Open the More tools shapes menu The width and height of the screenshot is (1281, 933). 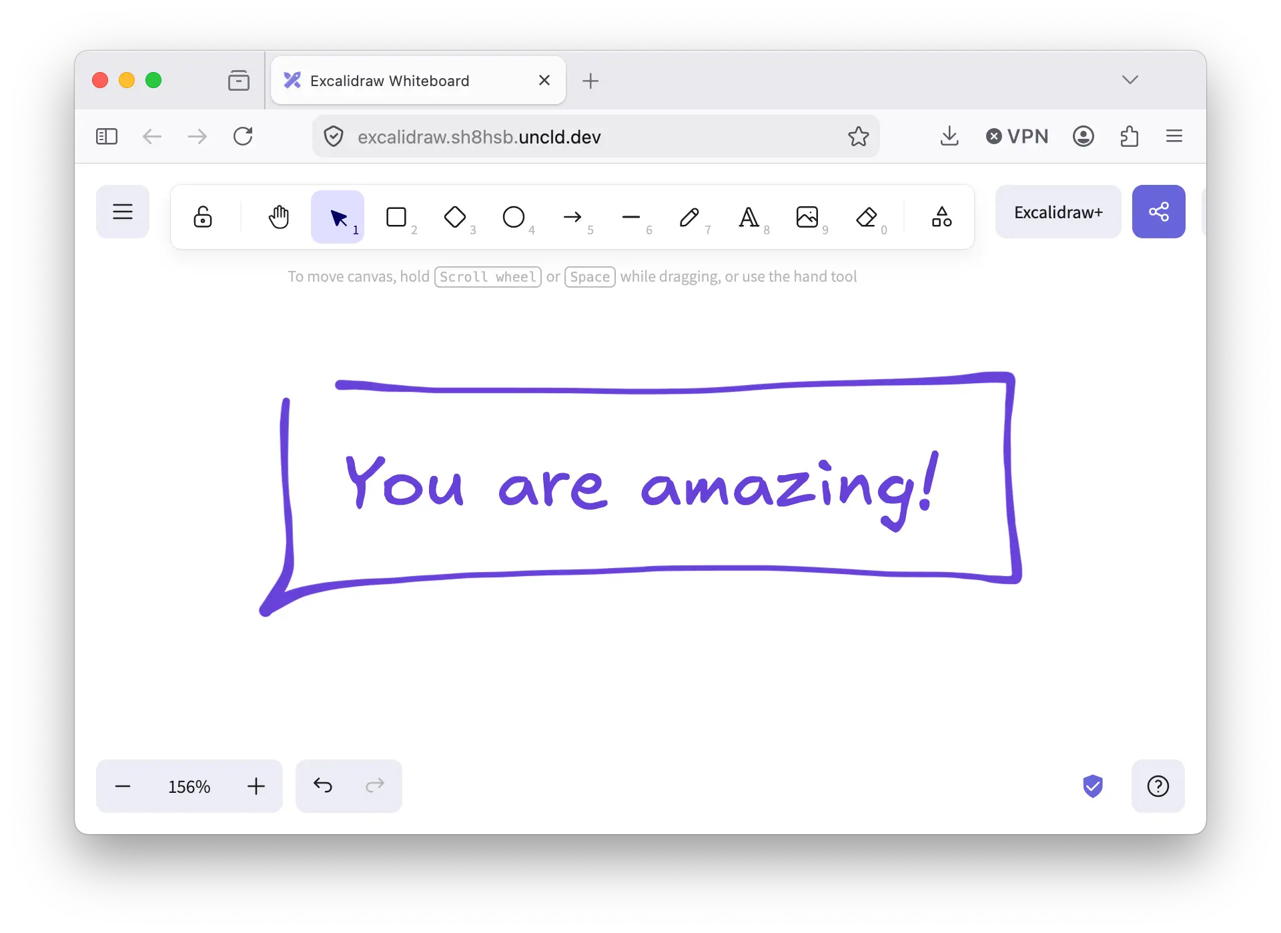tap(942, 217)
